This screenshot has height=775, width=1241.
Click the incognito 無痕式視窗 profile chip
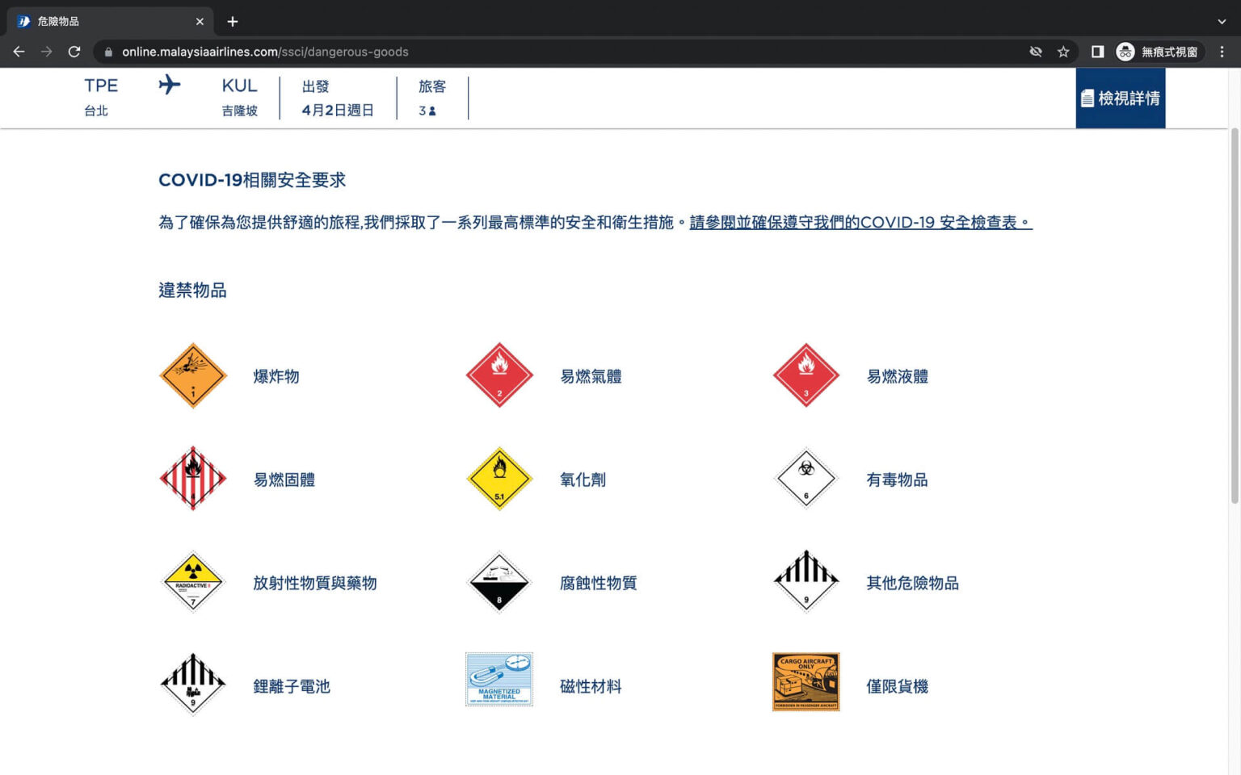(x=1159, y=52)
